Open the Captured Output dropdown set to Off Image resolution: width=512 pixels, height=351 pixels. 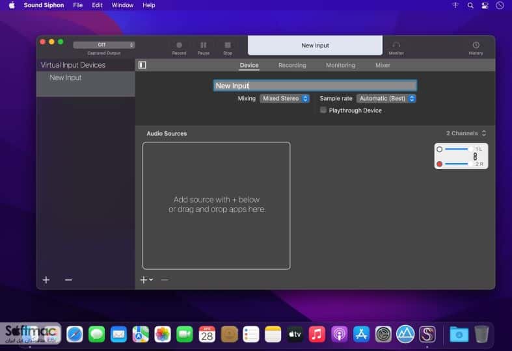(x=104, y=45)
